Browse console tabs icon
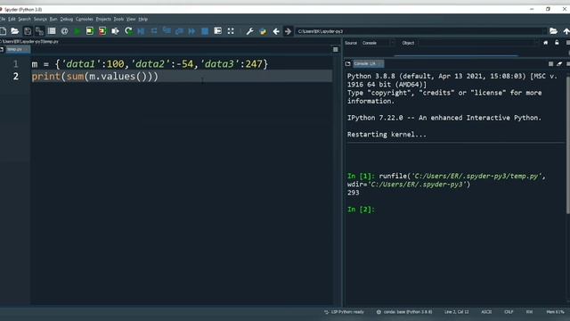The height and width of the screenshot is (321, 570). tap(348, 63)
